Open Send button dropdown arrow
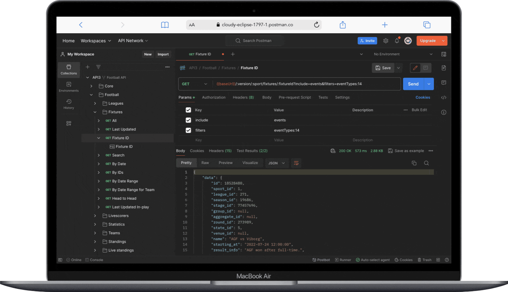This screenshot has width=508, height=292. pyautogui.click(x=429, y=84)
